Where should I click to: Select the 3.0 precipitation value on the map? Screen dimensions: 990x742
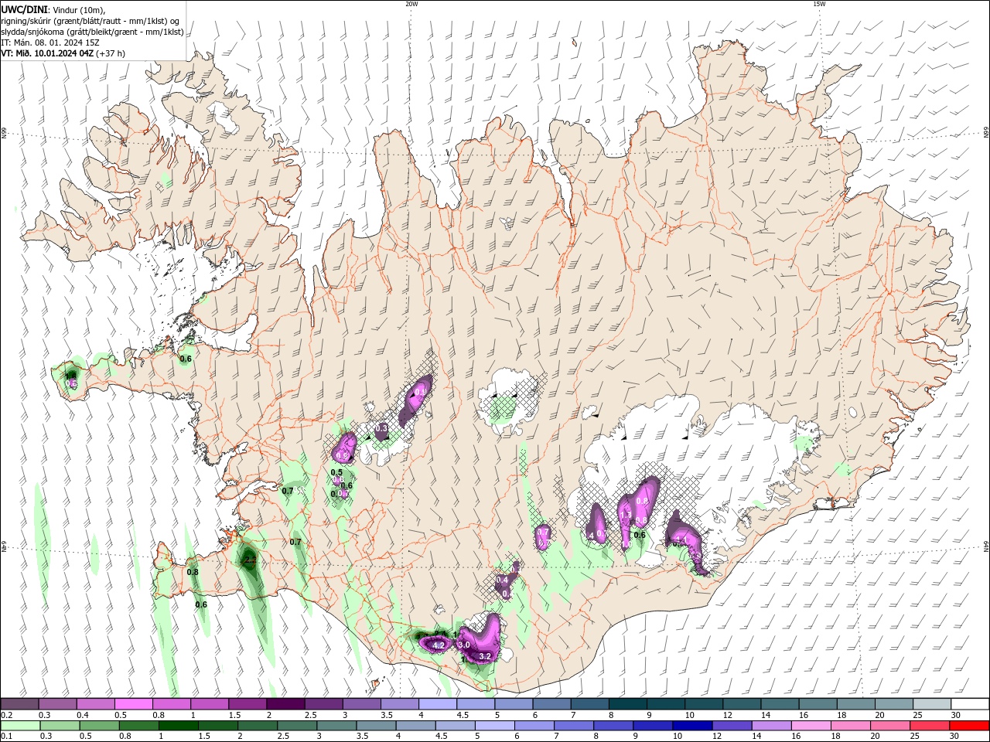pos(464,645)
